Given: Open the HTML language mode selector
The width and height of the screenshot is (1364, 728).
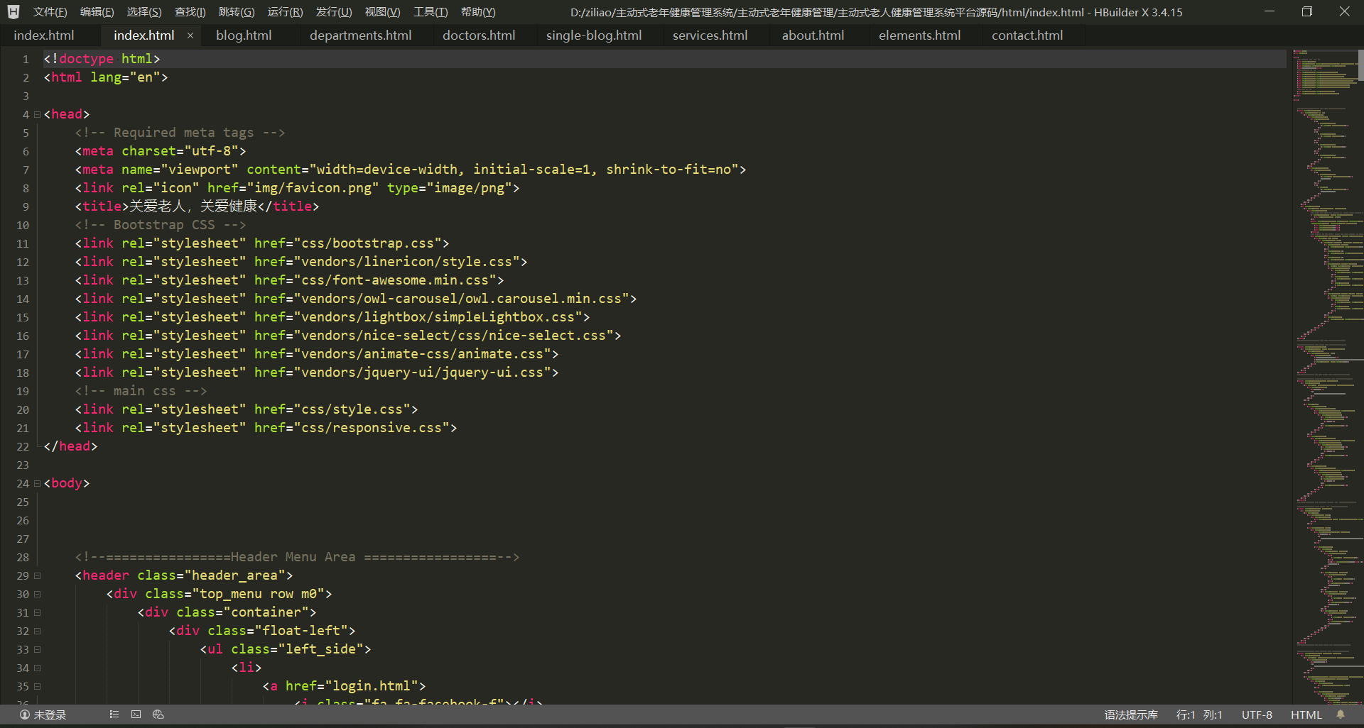Looking at the screenshot, I should 1306,715.
